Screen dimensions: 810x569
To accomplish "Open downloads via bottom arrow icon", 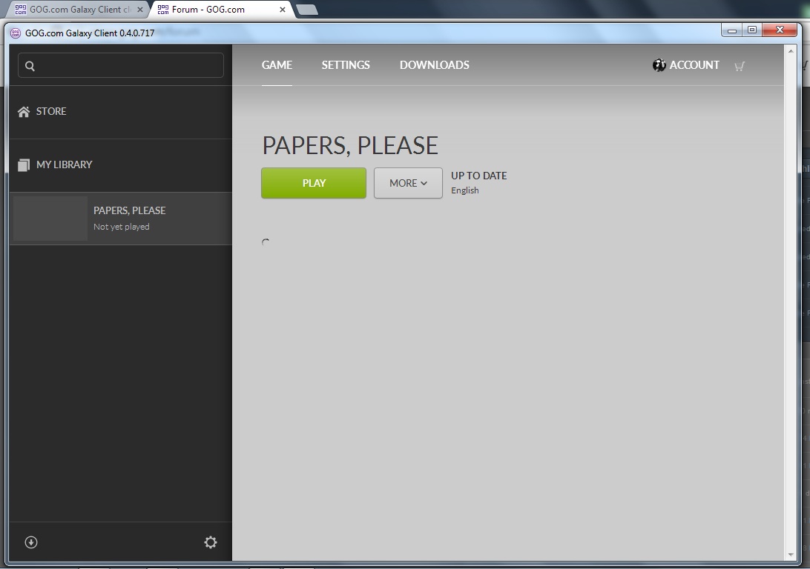I will pos(31,542).
